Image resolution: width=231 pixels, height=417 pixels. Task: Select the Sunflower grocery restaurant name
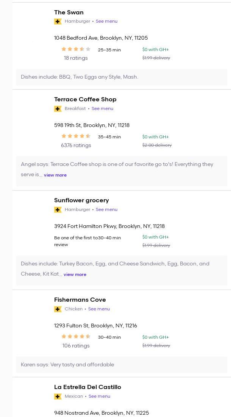tap(81, 200)
